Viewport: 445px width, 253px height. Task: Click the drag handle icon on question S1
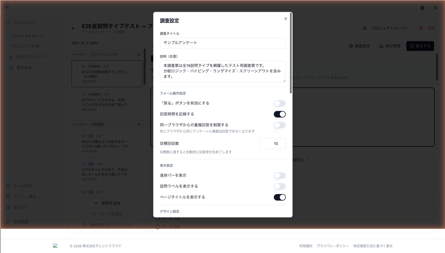click(77, 66)
